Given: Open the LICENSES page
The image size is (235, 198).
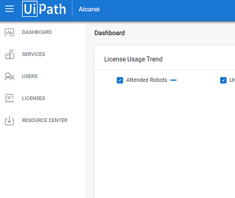Looking at the screenshot, I should pyautogui.click(x=33, y=98).
